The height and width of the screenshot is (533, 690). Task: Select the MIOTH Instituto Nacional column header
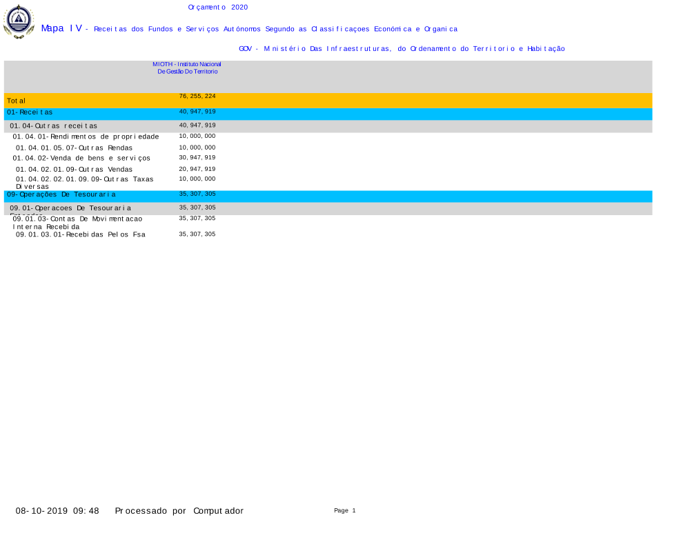tap(187, 68)
